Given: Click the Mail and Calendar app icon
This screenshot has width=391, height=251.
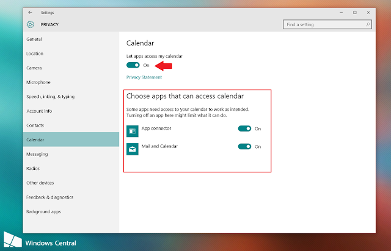Looking at the screenshot, I should (133, 149).
